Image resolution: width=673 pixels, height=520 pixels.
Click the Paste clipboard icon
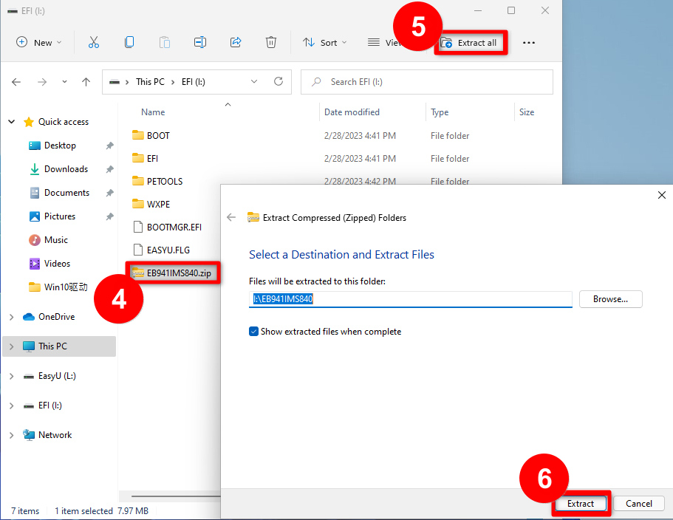[165, 43]
